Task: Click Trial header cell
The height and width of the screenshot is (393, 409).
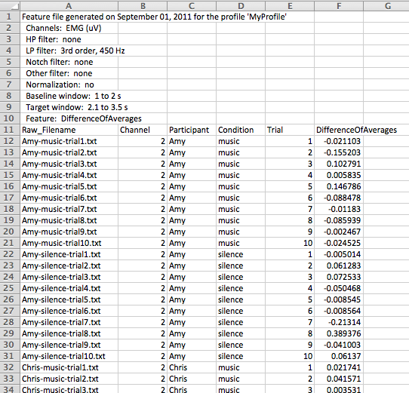Action: (x=290, y=130)
